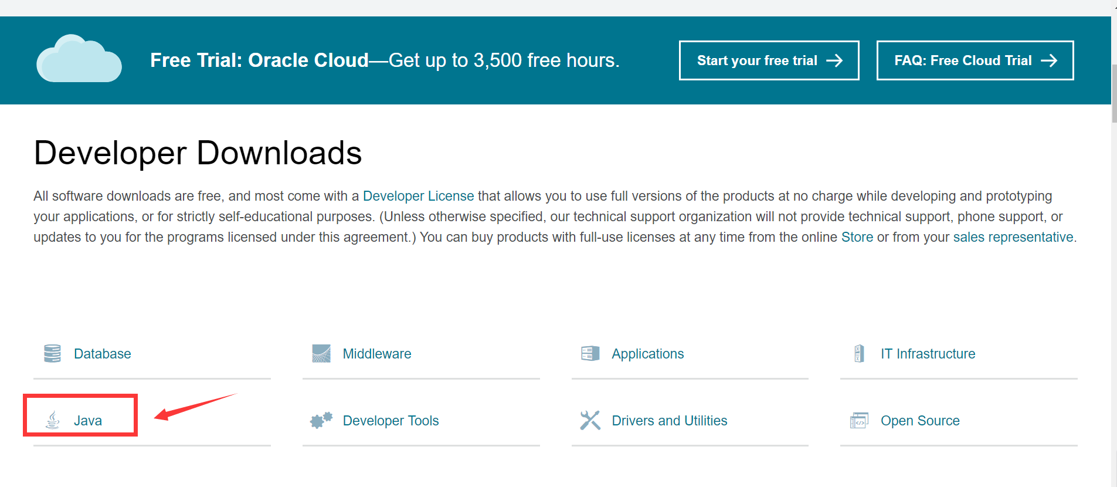The image size is (1117, 487).
Task: Click the Middleware category icon
Action: tap(321, 354)
